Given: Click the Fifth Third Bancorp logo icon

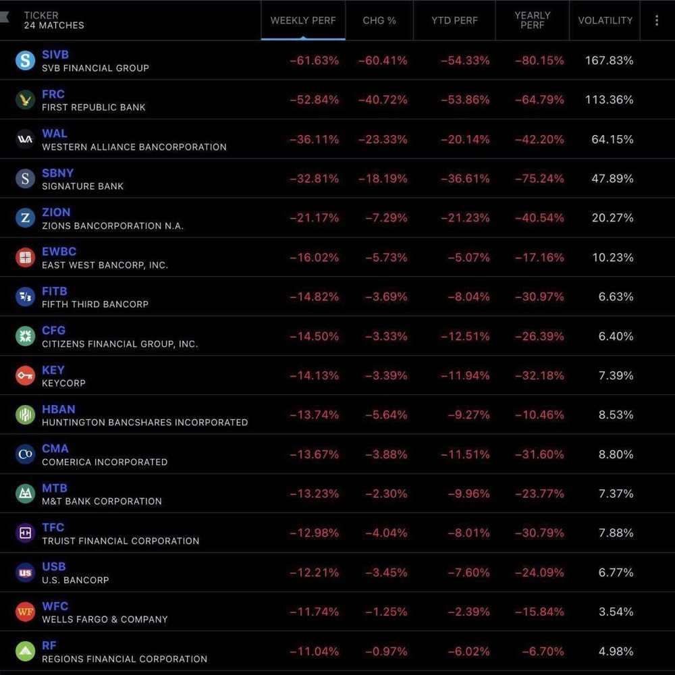Looking at the screenshot, I should [x=26, y=296].
